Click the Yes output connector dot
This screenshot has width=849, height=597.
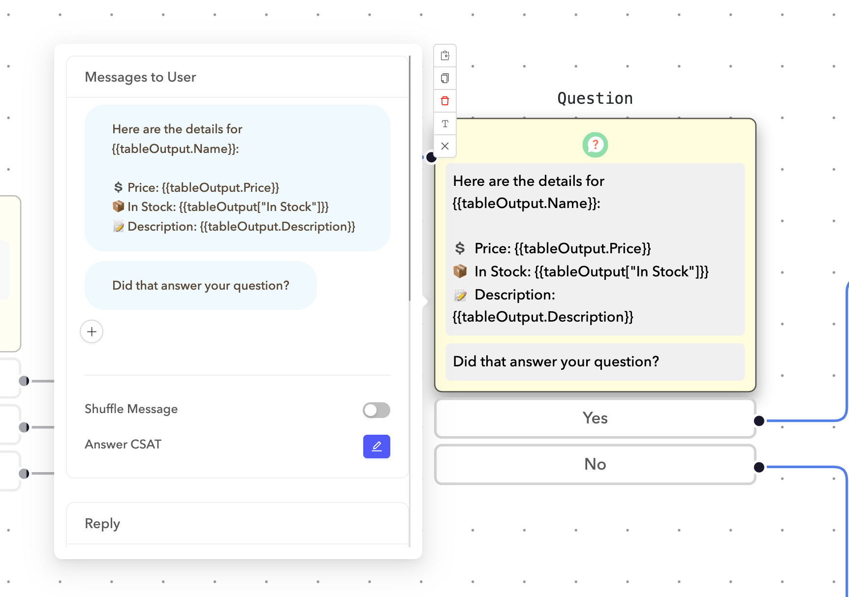pos(759,421)
